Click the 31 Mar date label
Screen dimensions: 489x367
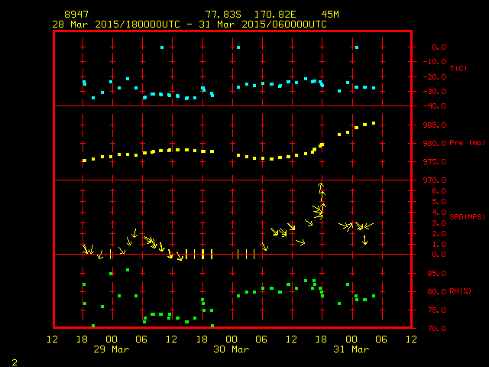pos(351,349)
